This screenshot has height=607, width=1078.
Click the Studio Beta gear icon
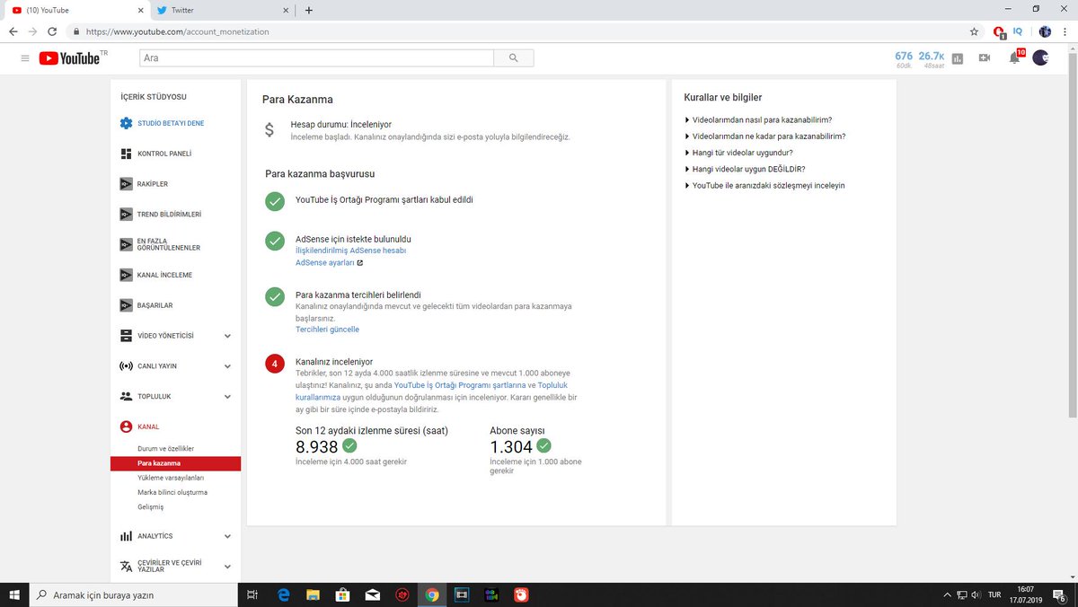click(x=127, y=123)
